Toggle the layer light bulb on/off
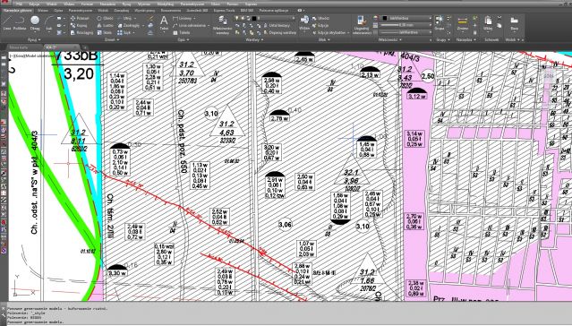 pos(236,18)
